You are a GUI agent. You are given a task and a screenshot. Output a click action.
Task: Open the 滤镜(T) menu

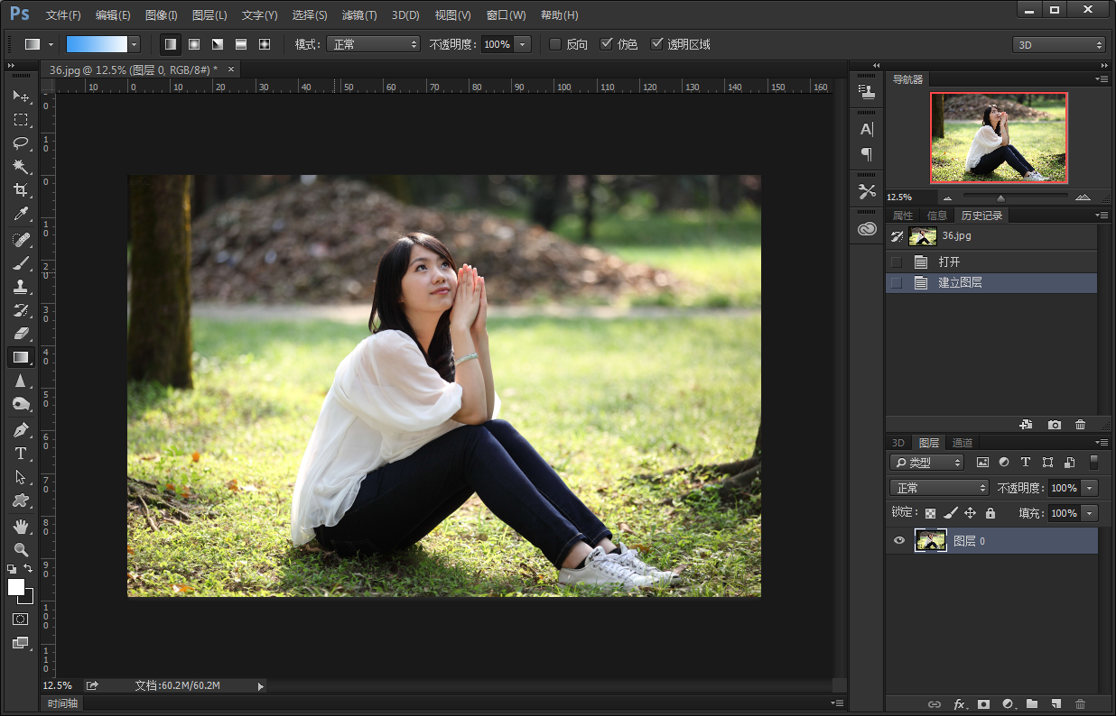[x=359, y=15]
